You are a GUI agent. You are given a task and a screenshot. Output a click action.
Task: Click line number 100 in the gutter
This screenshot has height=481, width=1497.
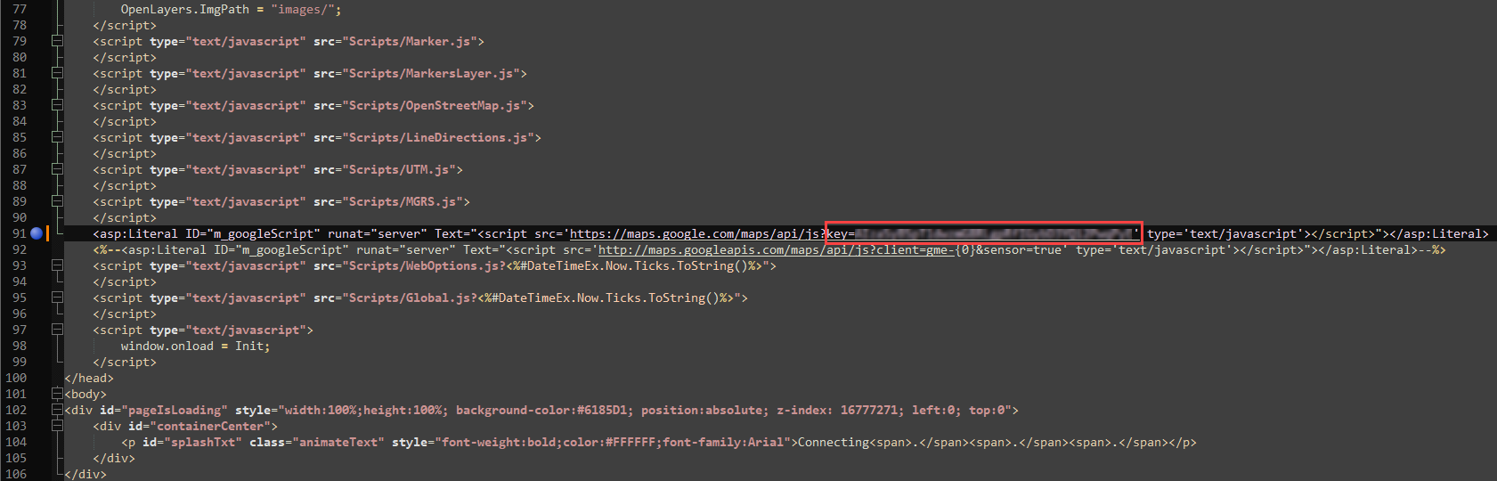coord(16,378)
